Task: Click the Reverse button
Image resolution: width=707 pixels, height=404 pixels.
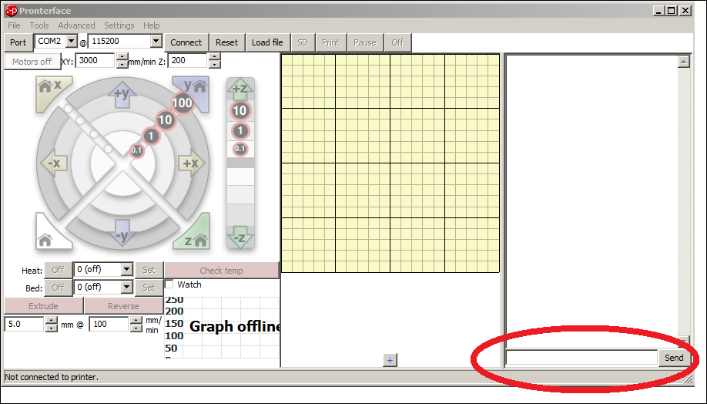Action: (x=123, y=305)
